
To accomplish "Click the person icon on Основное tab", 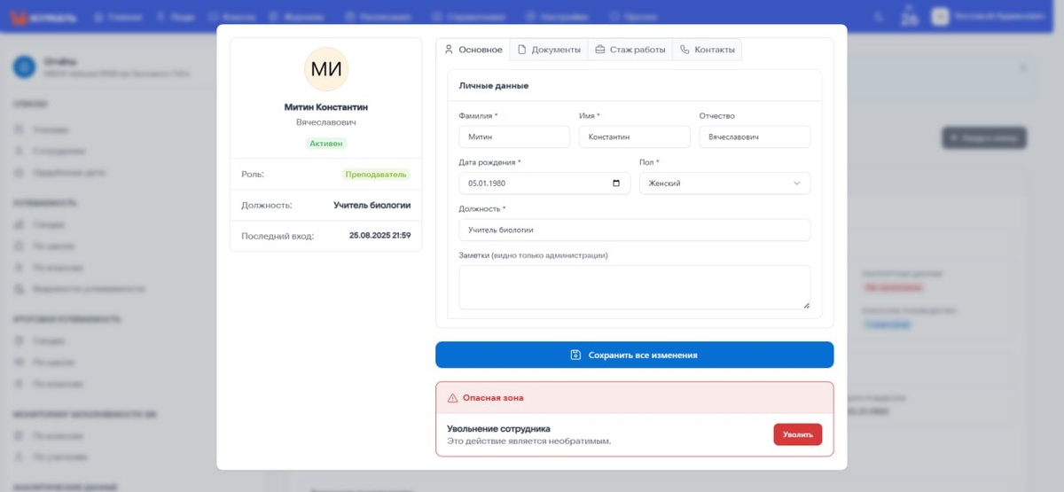I will coord(449,50).
